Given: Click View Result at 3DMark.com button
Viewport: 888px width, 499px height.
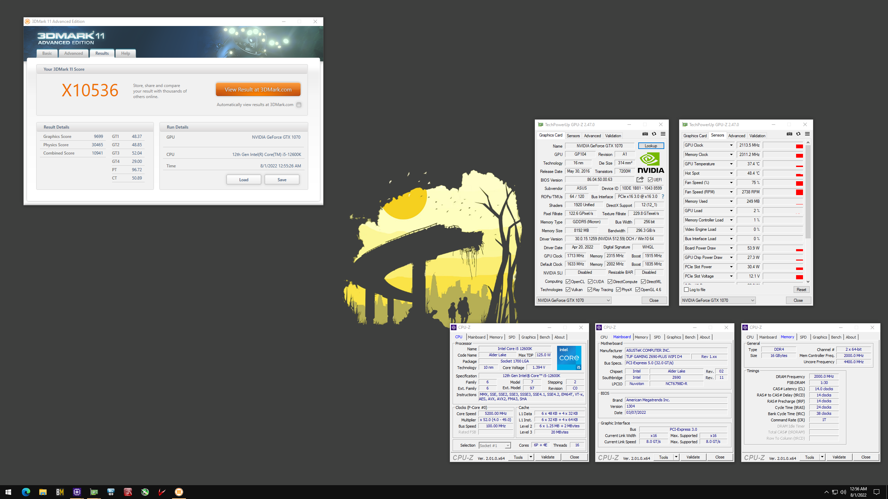Looking at the screenshot, I should pos(258,89).
